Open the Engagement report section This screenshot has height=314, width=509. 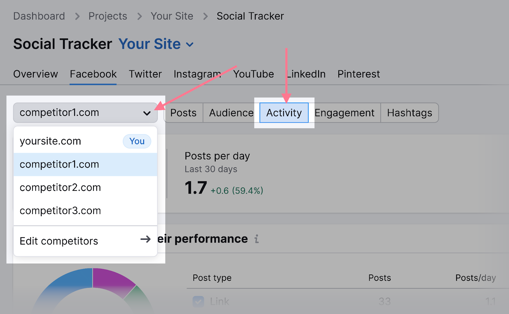click(x=344, y=113)
